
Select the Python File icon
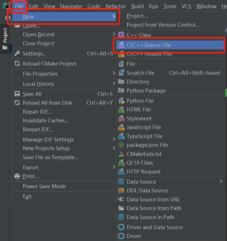(121, 101)
